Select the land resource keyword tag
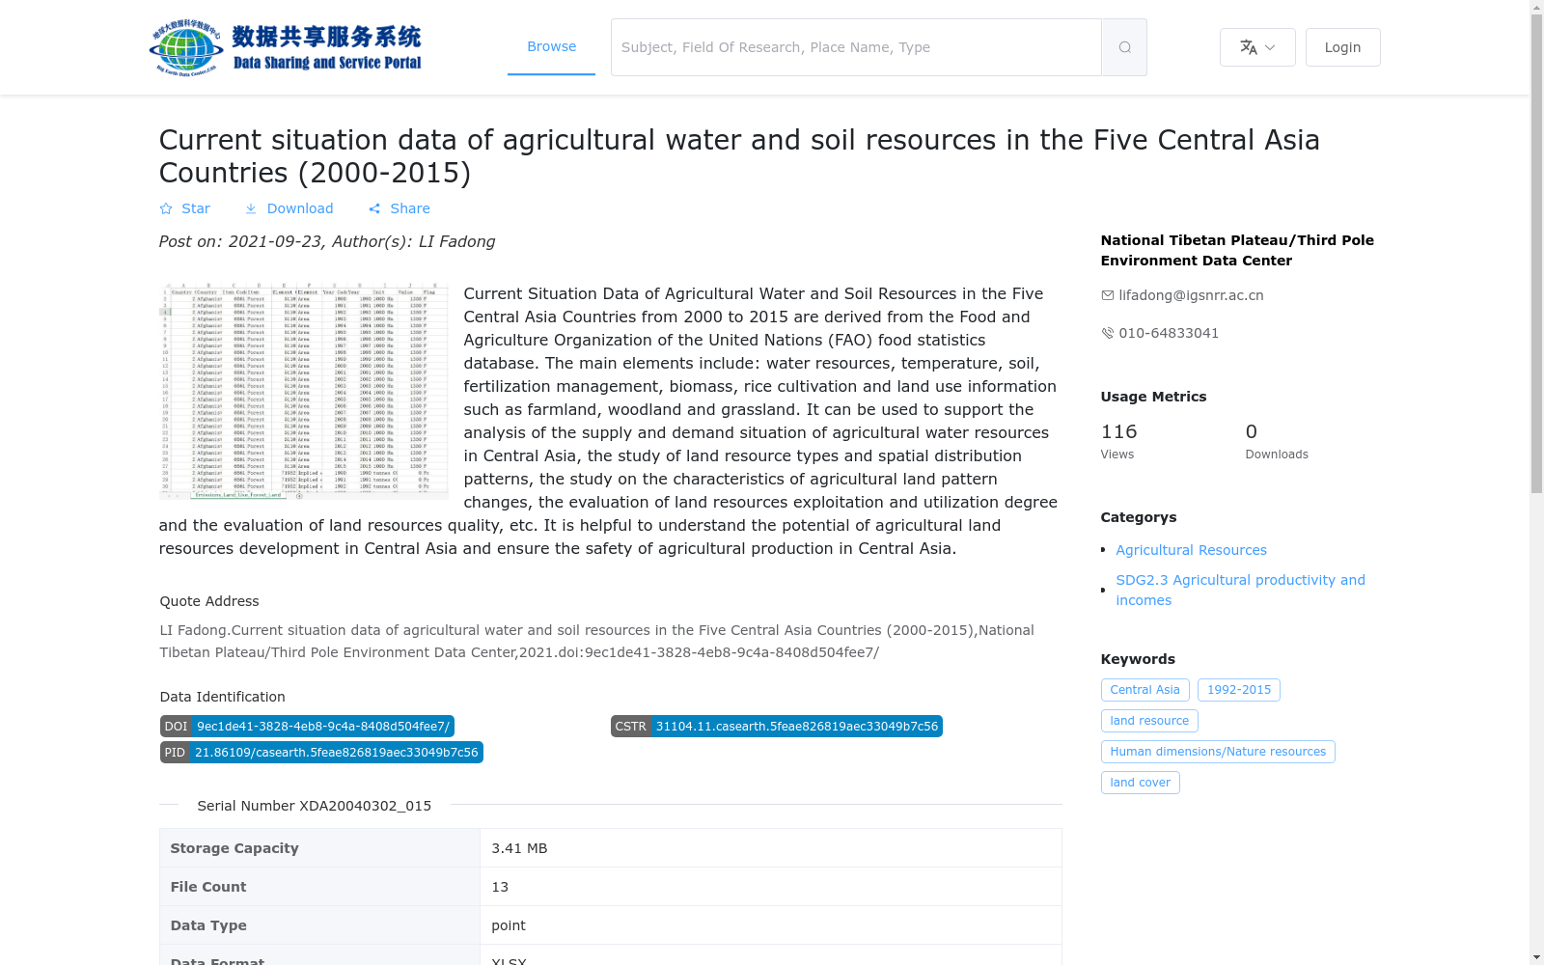Image resolution: width=1544 pixels, height=965 pixels. [1149, 721]
